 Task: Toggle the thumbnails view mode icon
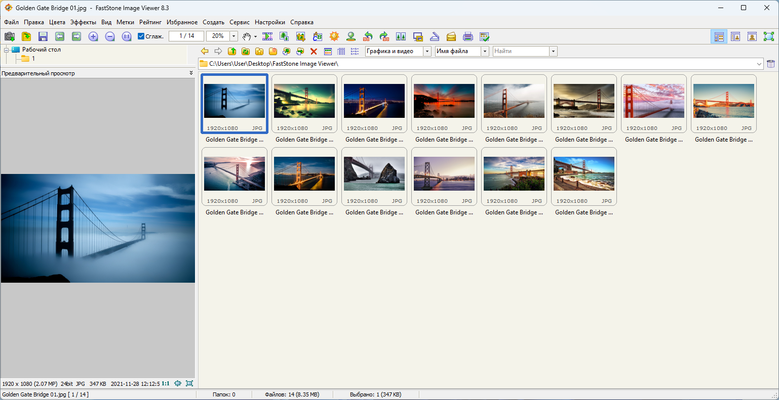pyautogui.click(x=719, y=36)
